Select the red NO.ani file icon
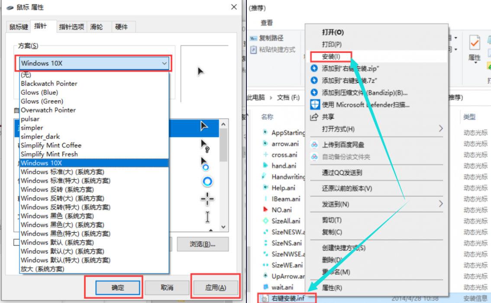The width and height of the screenshot is (491, 303). click(x=265, y=209)
